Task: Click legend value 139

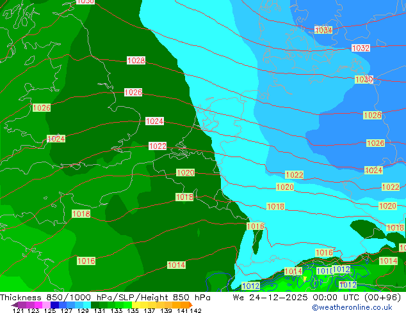Action: coord(166,310)
